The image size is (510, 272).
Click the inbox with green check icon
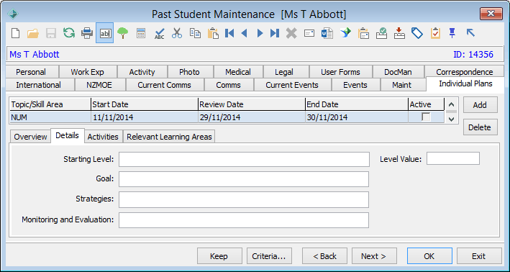[x=381, y=33]
